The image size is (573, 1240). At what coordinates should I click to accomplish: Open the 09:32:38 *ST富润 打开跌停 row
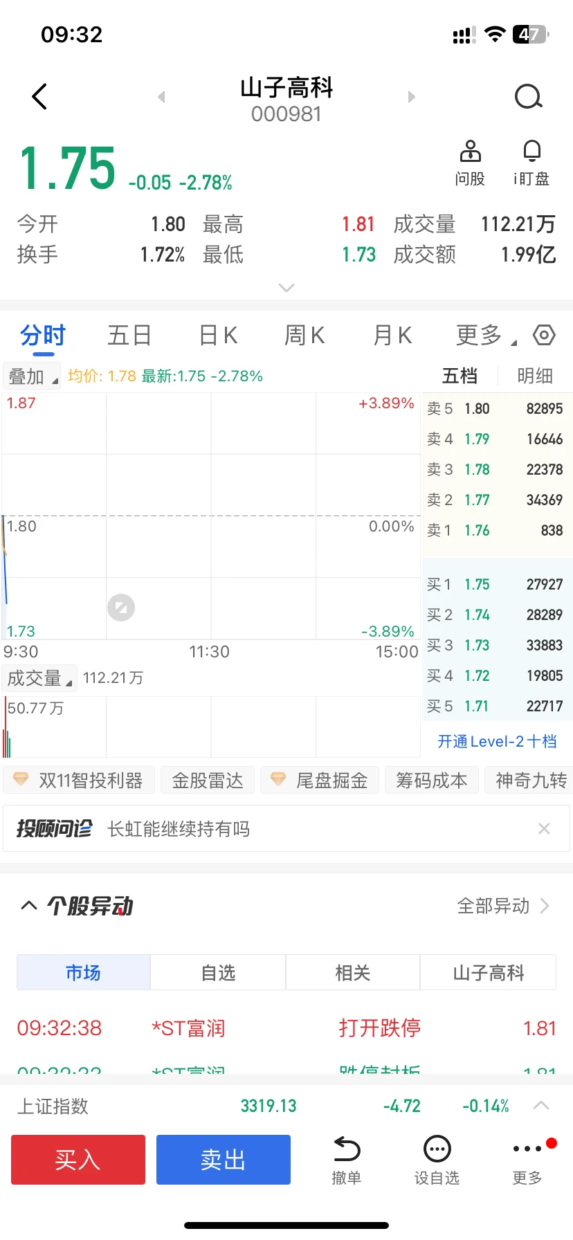pos(286,1028)
